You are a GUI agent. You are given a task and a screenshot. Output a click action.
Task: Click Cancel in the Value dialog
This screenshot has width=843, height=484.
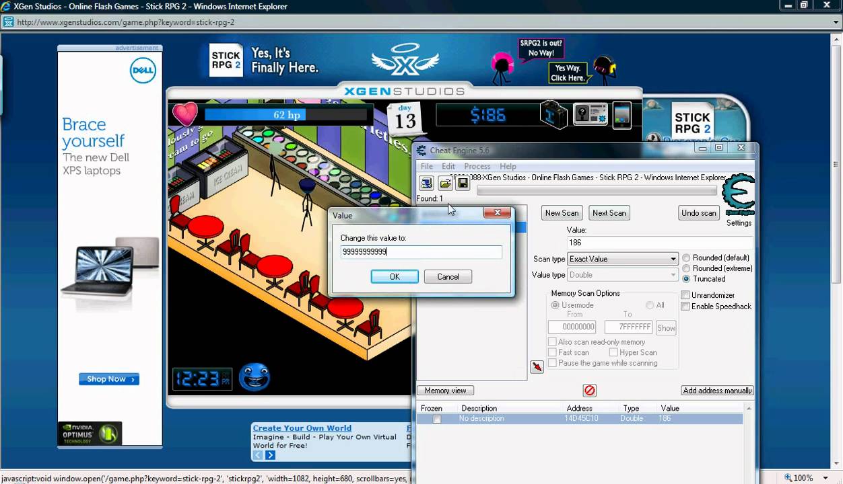(448, 277)
